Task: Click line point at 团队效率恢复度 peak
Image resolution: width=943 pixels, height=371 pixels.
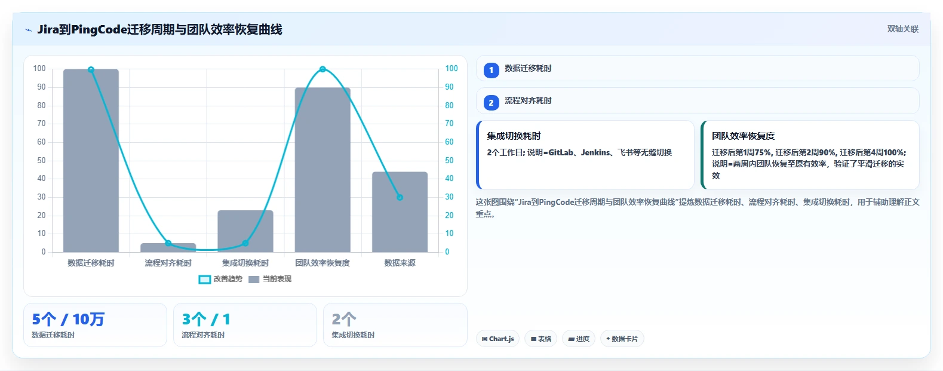Action: pos(322,69)
